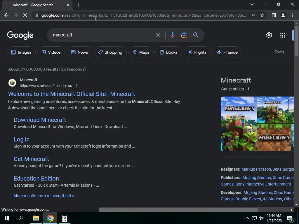Filter results by Videos
The width and height of the screenshot is (299, 224).
click(x=51, y=52)
